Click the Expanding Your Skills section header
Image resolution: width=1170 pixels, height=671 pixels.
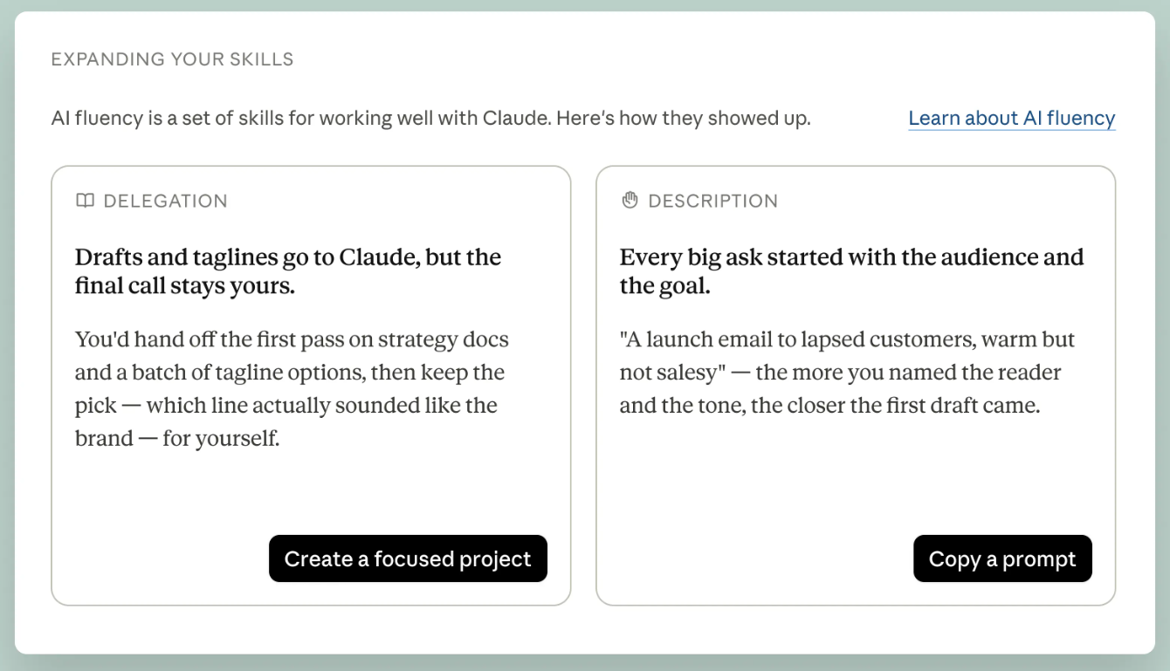pyautogui.click(x=172, y=59)
